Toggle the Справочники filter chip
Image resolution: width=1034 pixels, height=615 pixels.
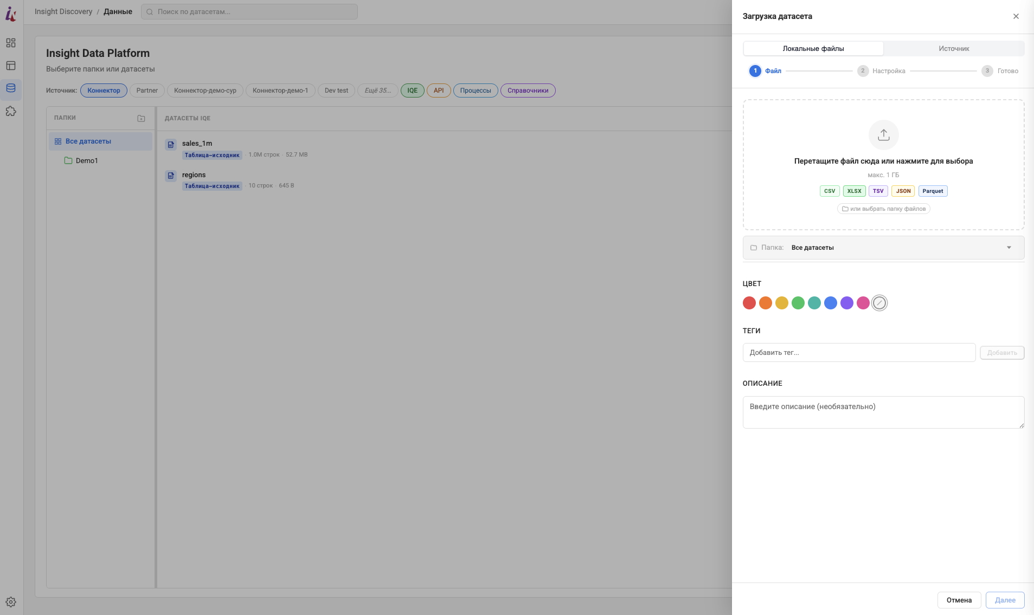click(x=528, y=90)
